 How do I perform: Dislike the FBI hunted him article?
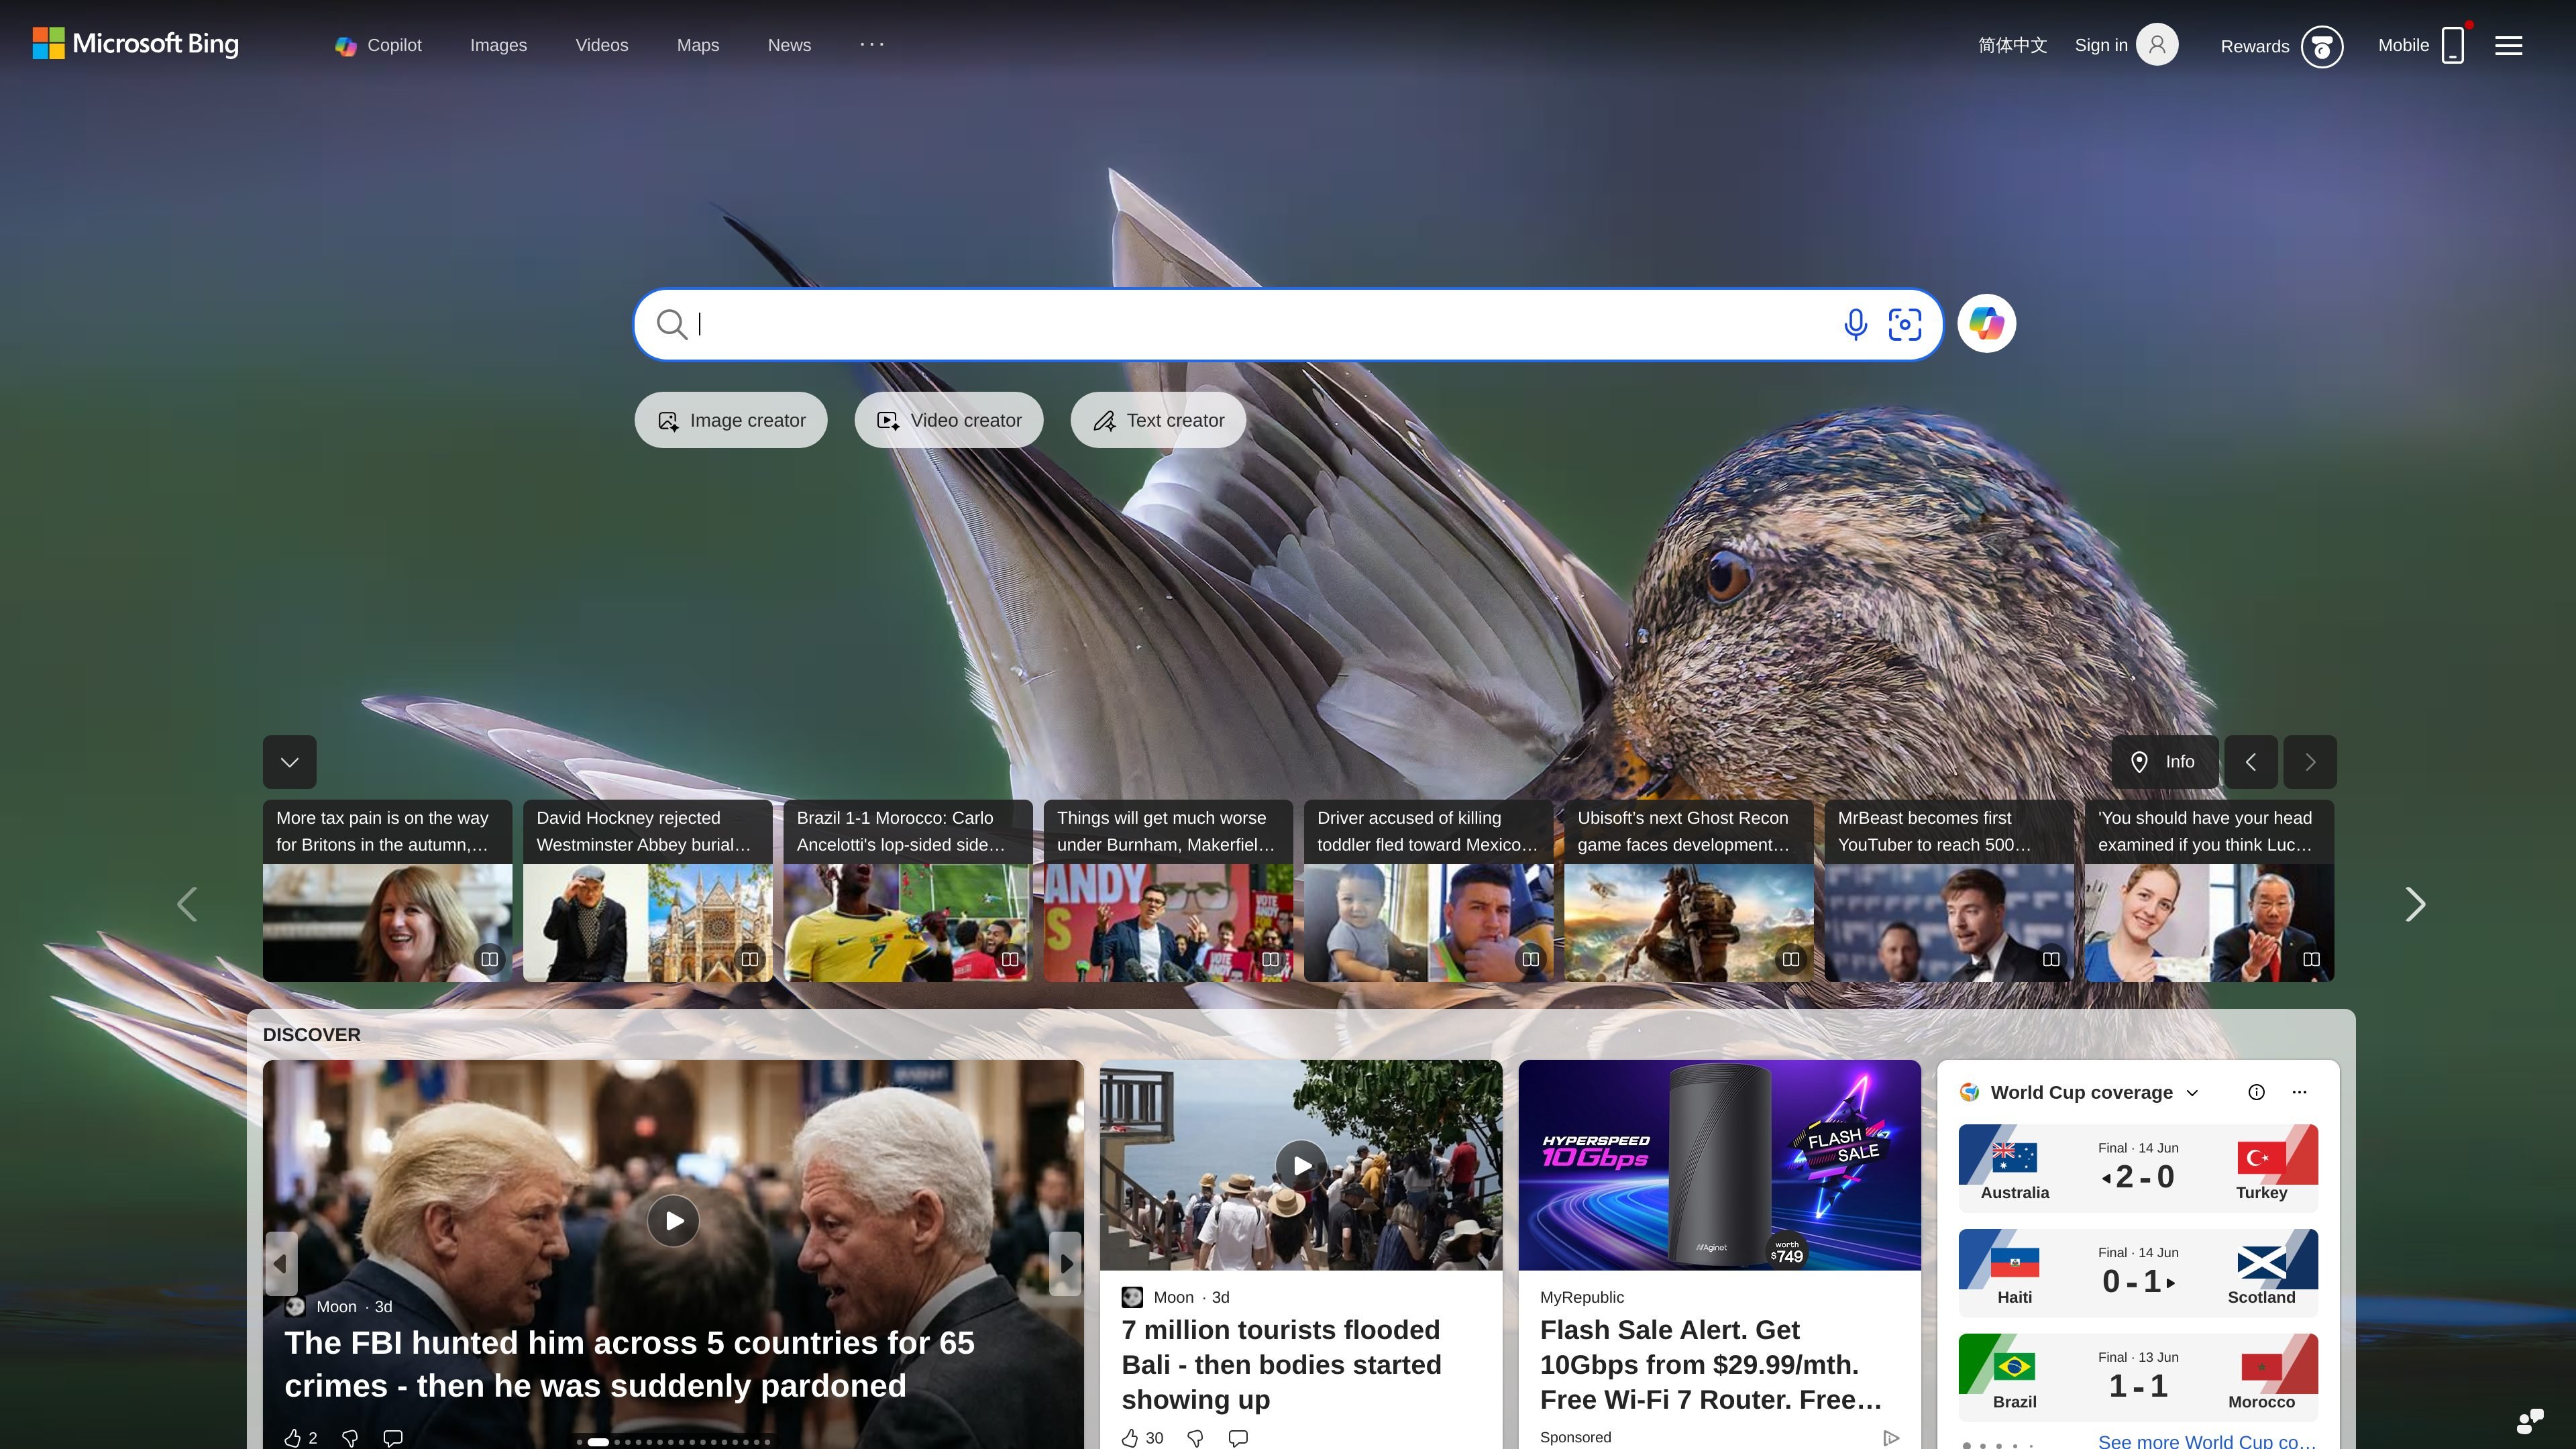350,1438
